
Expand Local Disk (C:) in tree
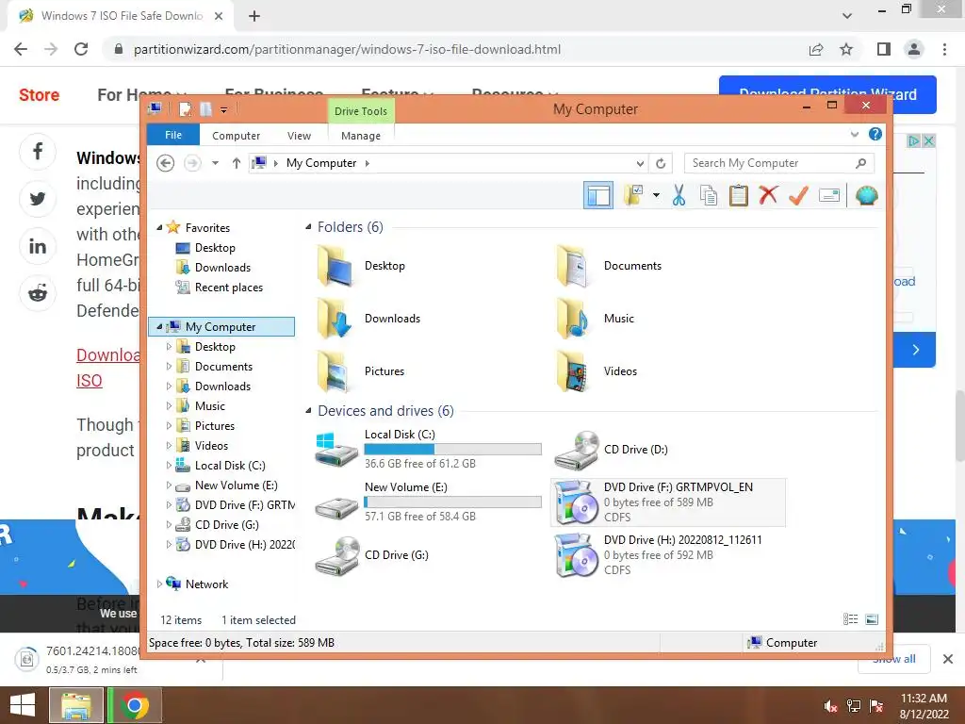click(x=169, y=466)
